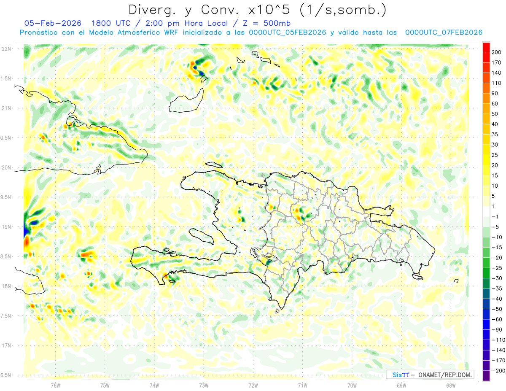Click the "70W" longitude label

click(x=352, y=385)
